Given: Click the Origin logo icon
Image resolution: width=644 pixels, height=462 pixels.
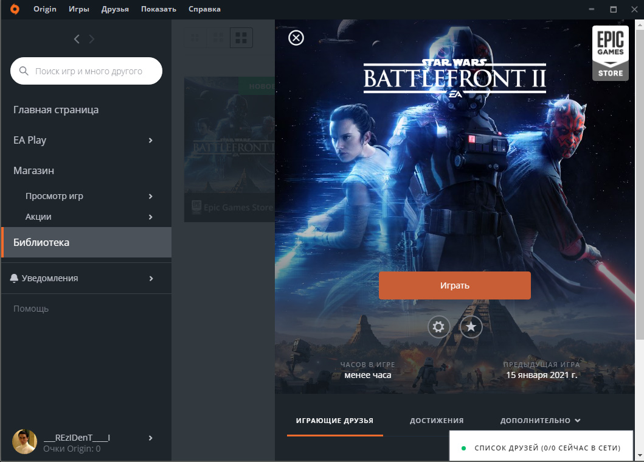Looking at the screenshot, I should (x=13, y=9).
